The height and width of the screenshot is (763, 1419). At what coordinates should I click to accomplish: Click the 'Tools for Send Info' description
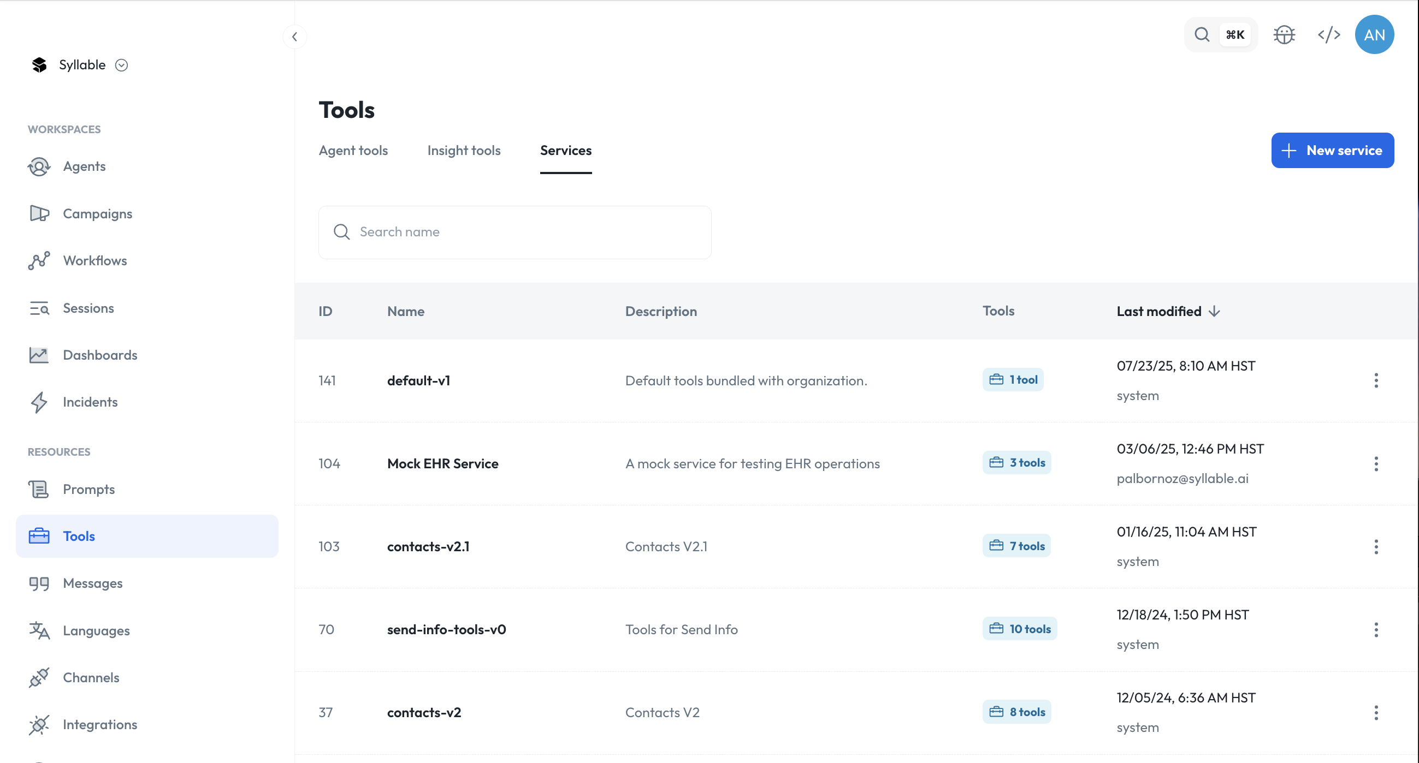[x=681, y=630]
